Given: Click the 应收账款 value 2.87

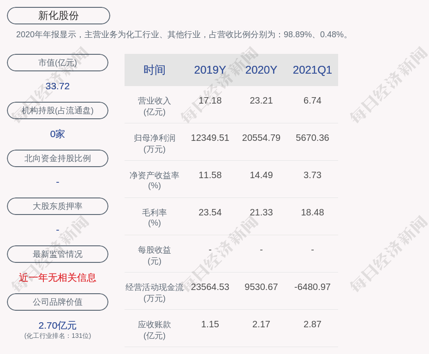Looking at the screenshot, I should tap(312, 324).
